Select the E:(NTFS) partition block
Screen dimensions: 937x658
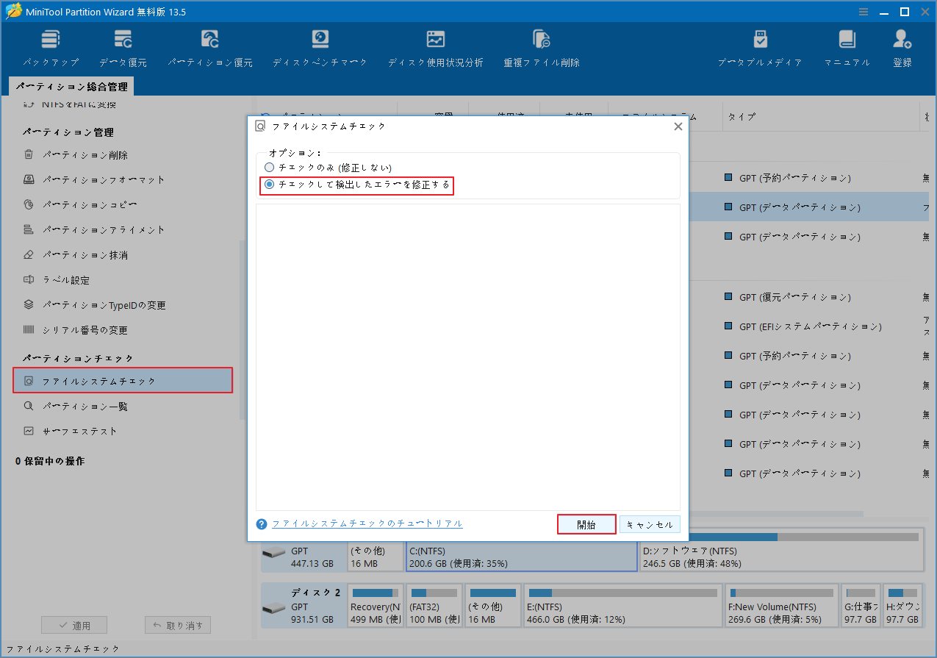622,605
